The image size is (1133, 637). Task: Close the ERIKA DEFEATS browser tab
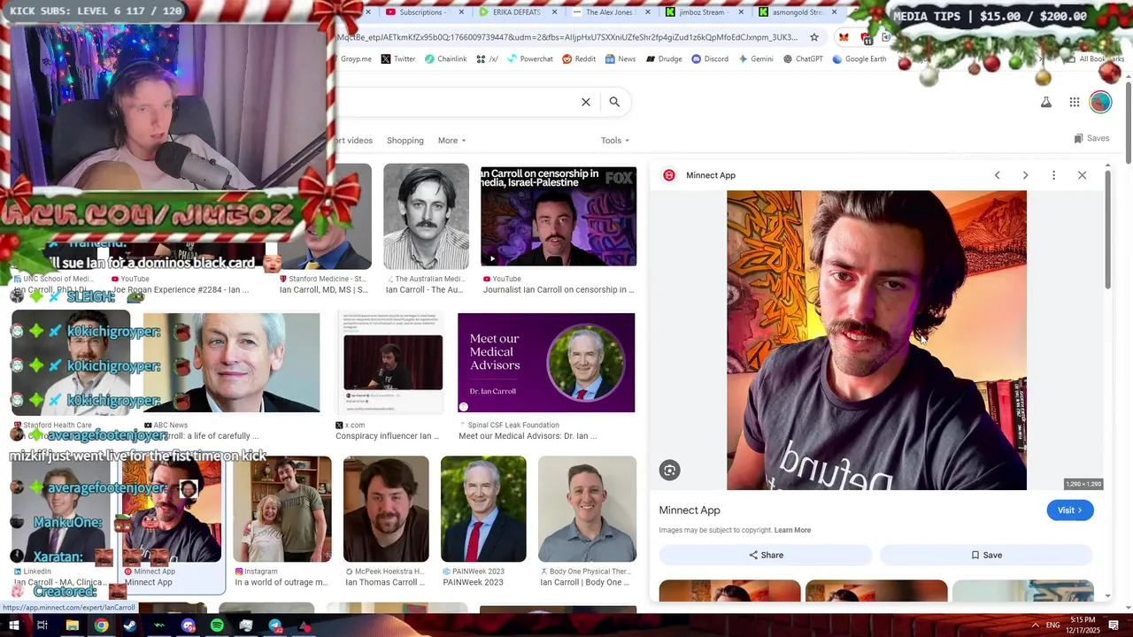555,12
